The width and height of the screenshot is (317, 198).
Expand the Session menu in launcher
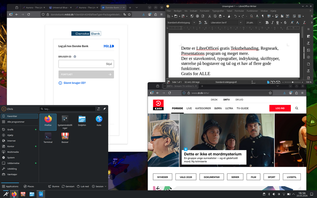click(100, 186)
